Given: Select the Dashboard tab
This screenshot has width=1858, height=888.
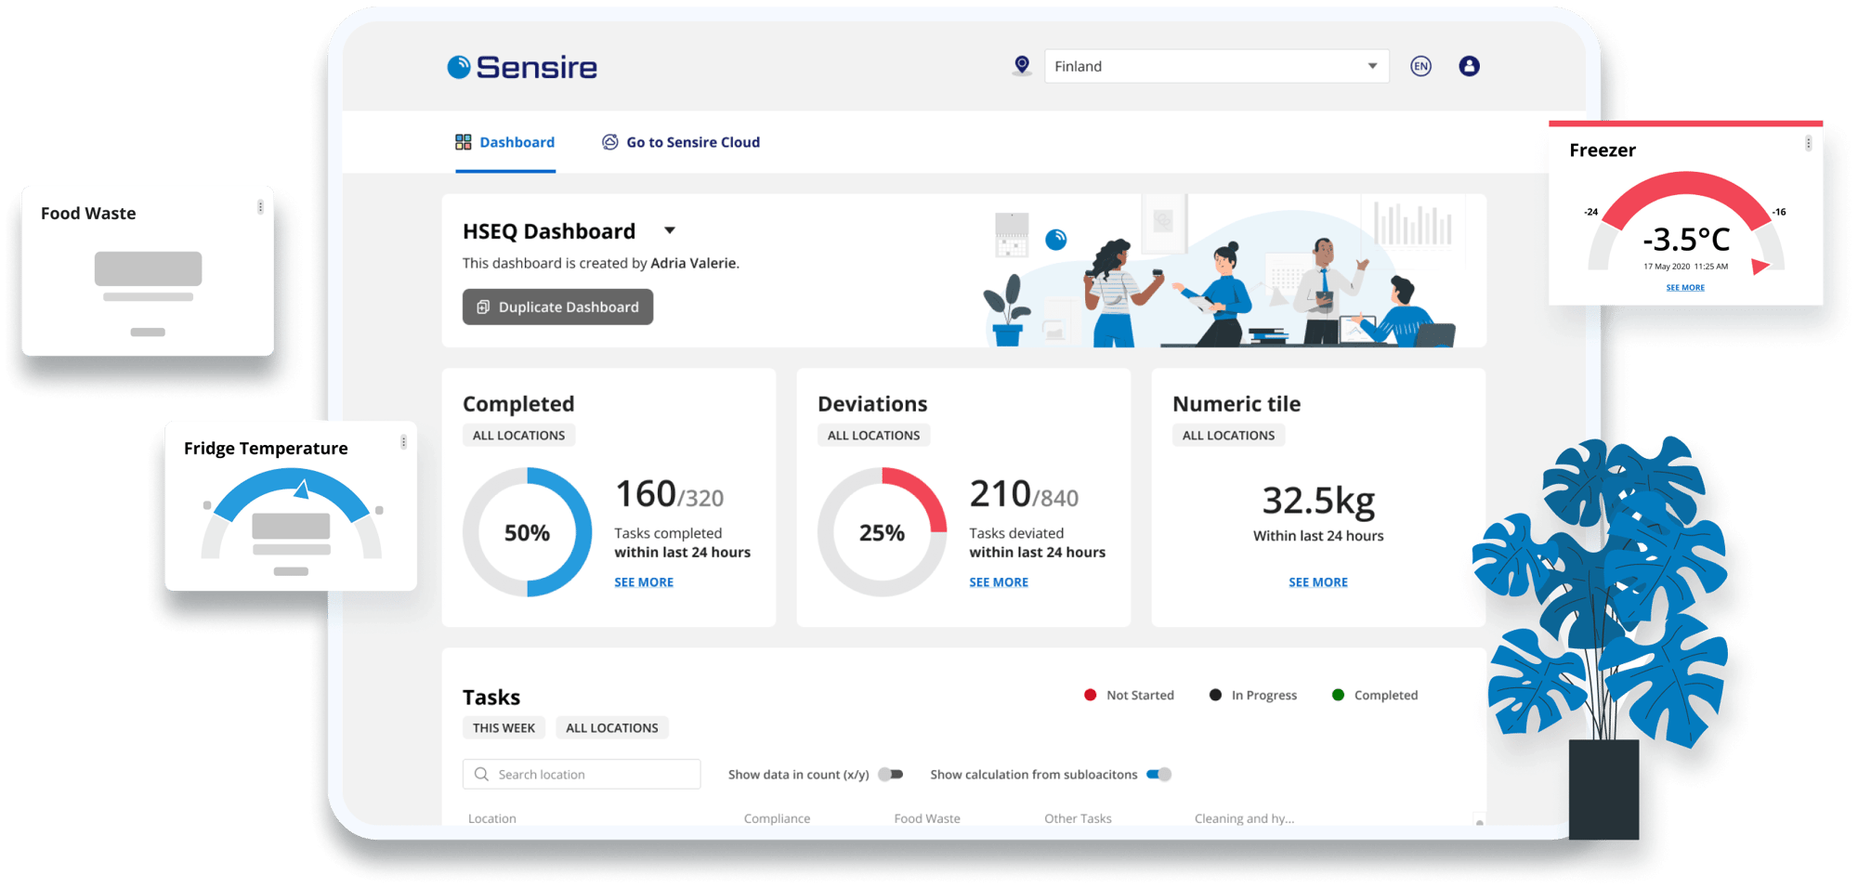Looking at the screenshot, I should pos(505,142).
